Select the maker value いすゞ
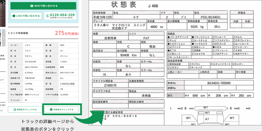The width and height of the screenshot is (262, 131). [28, 45]
